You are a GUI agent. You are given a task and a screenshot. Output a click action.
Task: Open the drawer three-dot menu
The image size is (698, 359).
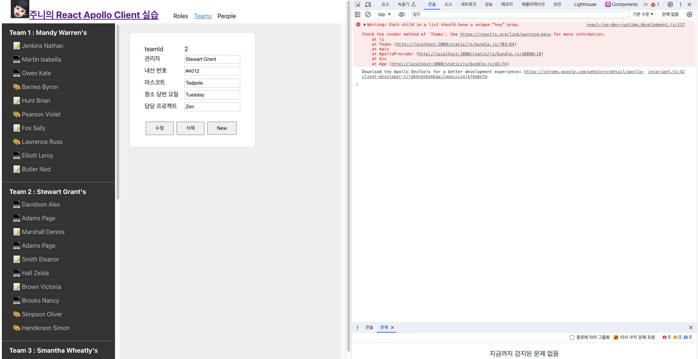click(x=358, y=327)
